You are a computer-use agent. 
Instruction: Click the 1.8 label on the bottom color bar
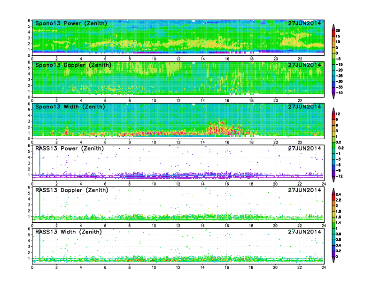pos(339,211)
